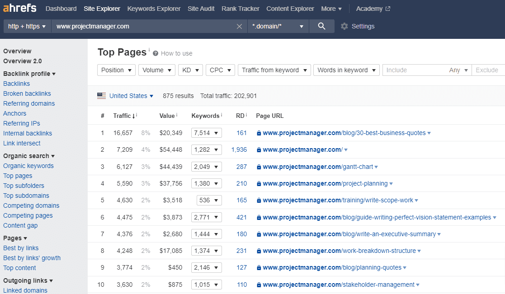The width and height of the screenshot is (505, 294).
Task: Open Top subfolders report
Action: [x=24, y=186]
